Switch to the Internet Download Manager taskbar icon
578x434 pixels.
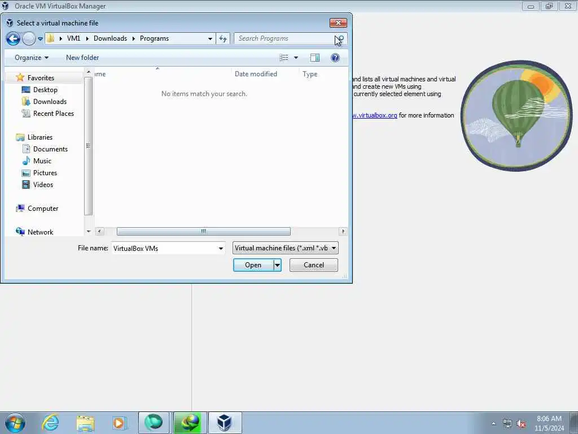tap(190, 423)
